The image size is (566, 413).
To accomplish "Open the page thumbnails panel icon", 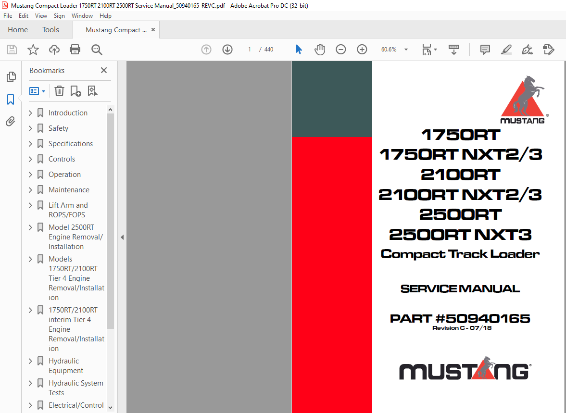I will coord(11,76).
